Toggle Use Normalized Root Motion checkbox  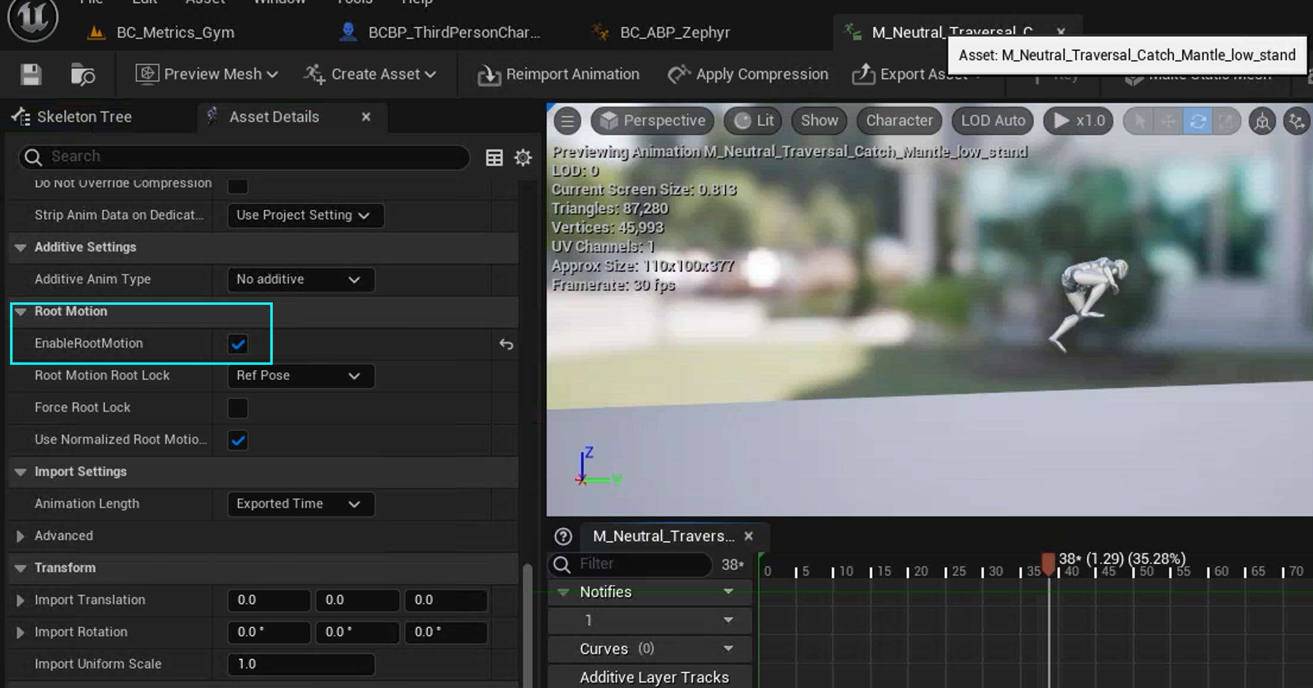point(238,440)
